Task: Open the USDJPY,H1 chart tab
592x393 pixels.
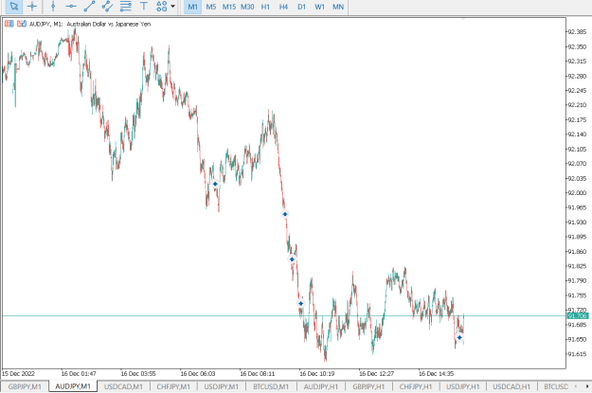Action: tap(463, 386)
